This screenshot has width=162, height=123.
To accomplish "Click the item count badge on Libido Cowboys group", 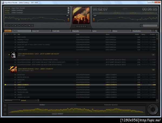I will pyautogui.click(x=153, y=70).
